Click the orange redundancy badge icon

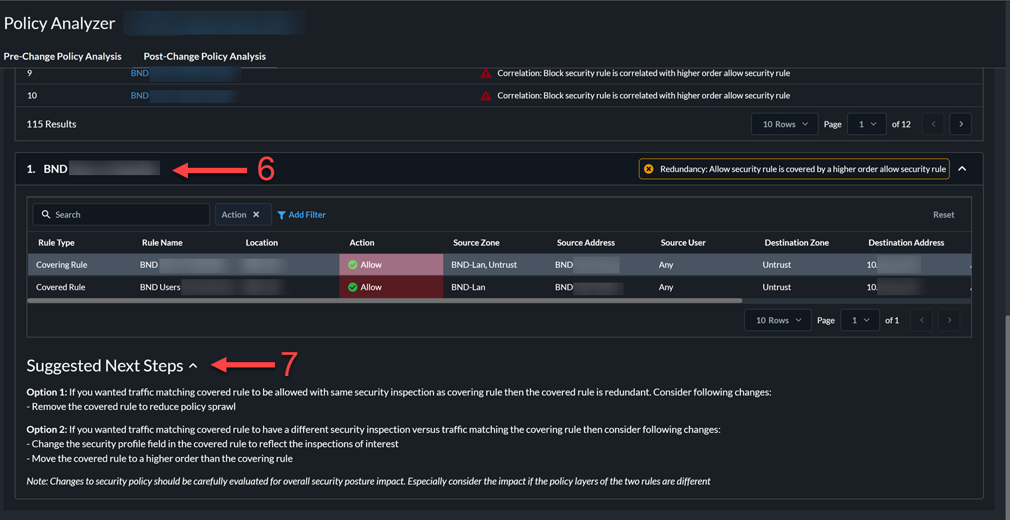click(x=649, y=169)
